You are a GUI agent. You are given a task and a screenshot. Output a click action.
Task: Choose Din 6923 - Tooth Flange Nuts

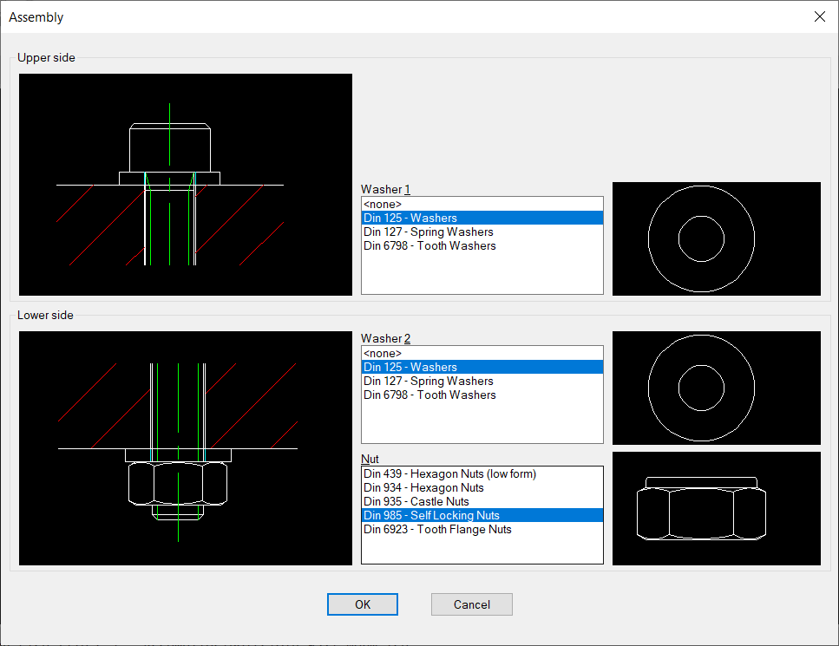[x=482, y=530]
